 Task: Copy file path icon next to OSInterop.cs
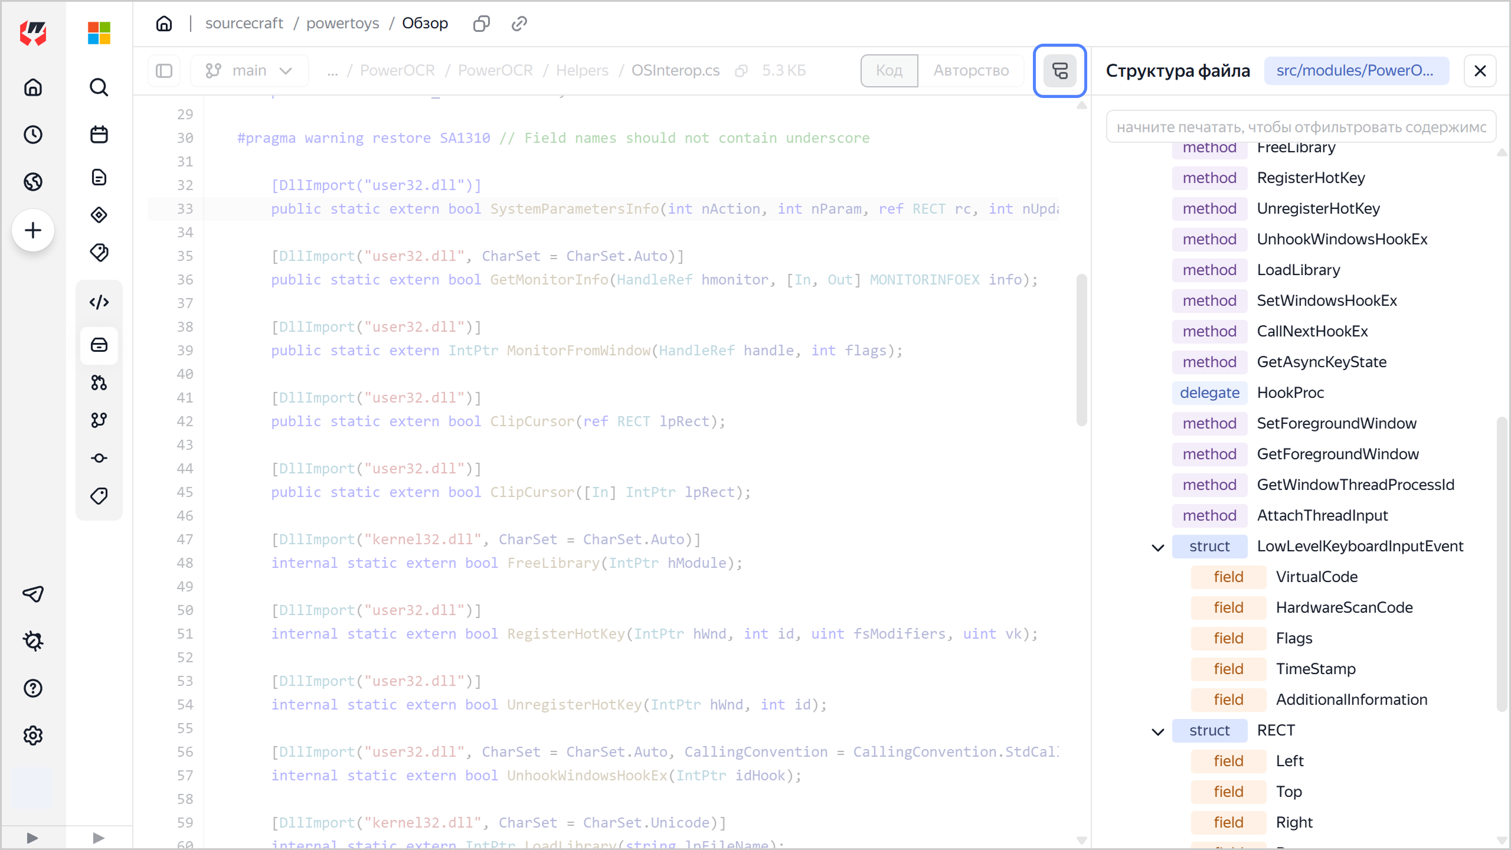coord(741,71)
